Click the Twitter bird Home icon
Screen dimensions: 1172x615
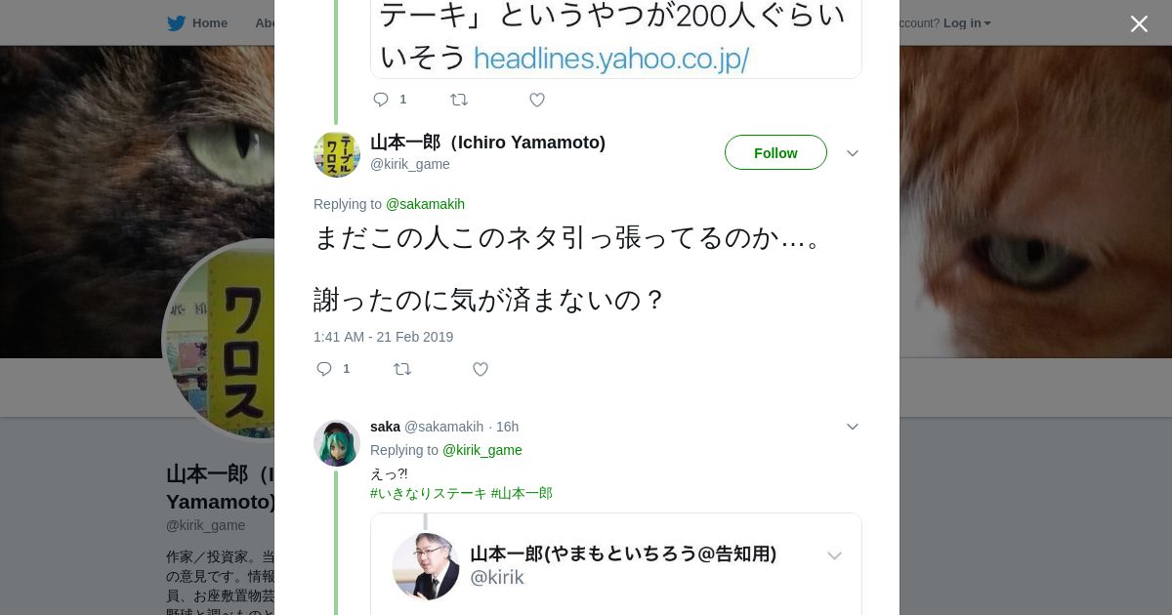[176, 23]
